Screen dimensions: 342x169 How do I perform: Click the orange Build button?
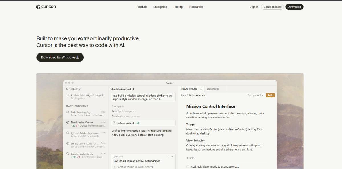(270, 95)
